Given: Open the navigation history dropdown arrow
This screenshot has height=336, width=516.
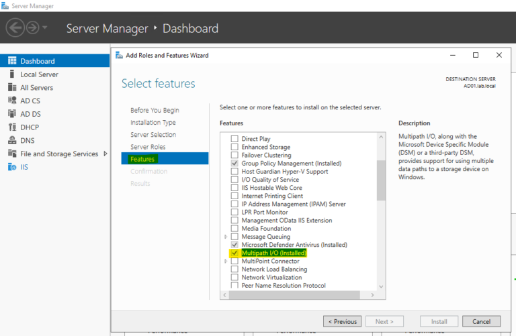Looking at the screenshot, I should [x=45, y=28].
